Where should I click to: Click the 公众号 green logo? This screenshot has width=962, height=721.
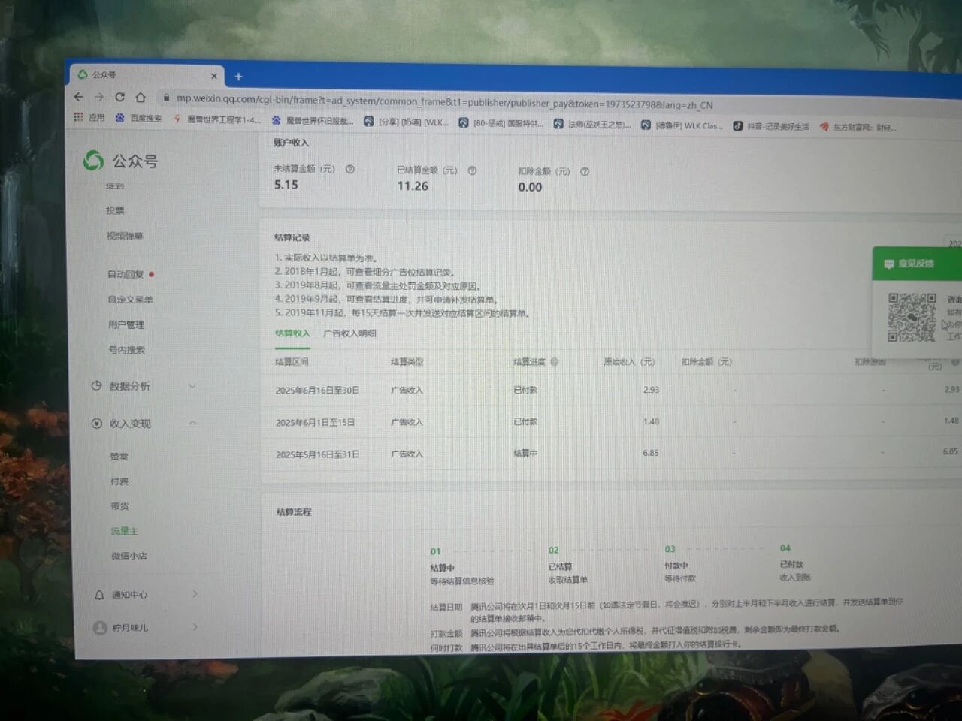point(93,160)
